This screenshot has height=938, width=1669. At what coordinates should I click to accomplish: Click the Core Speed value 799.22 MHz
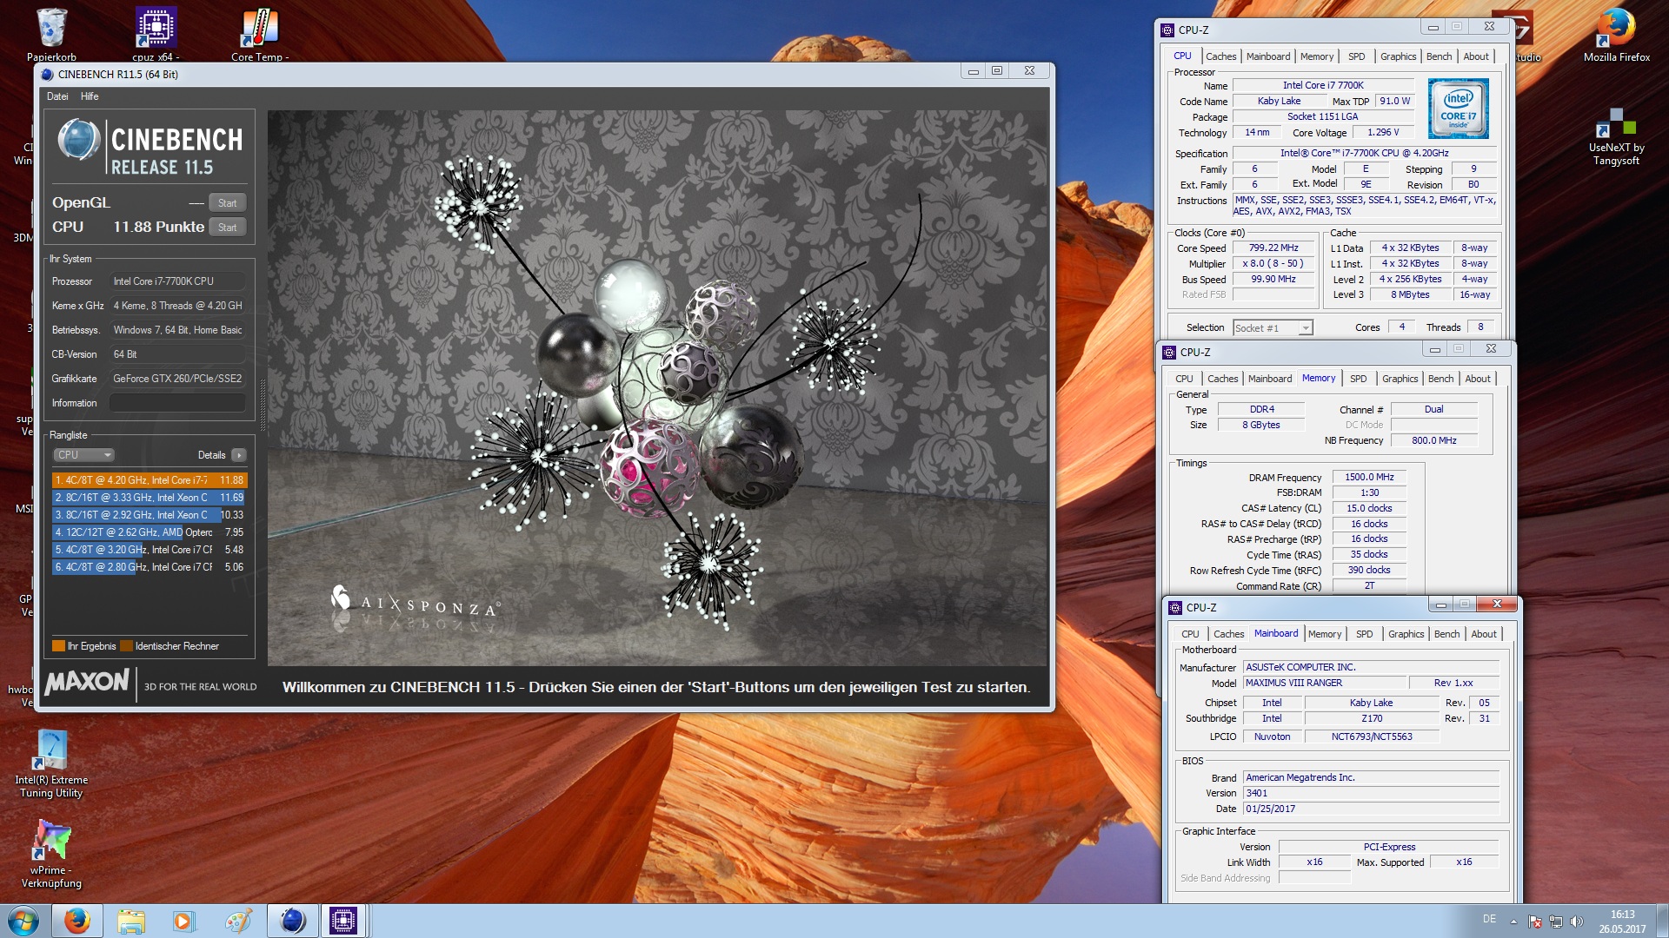coord(1273,248)
